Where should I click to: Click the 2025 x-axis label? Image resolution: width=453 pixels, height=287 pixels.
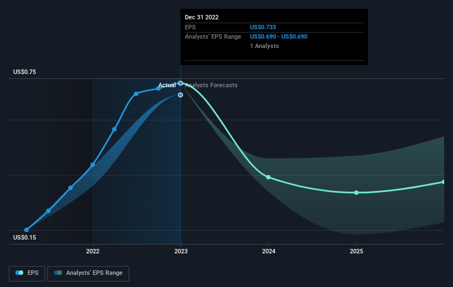coord(356,251)
